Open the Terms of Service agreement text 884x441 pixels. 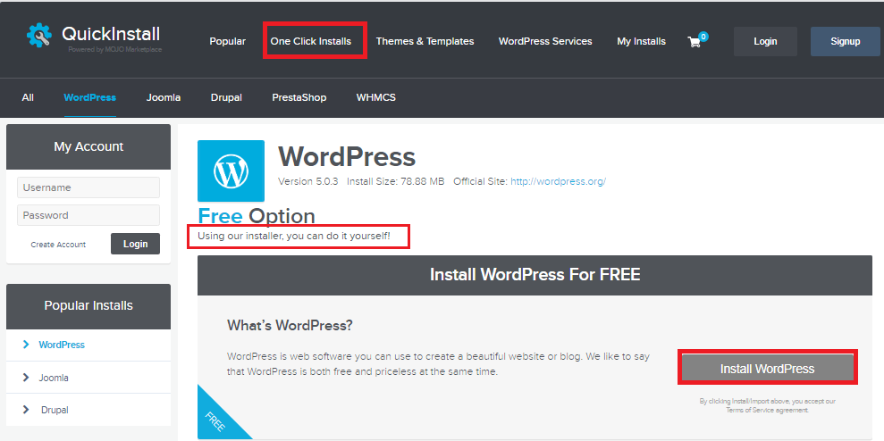point(767,410)
